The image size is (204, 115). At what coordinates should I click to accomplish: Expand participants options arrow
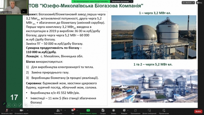coord(65,110)
